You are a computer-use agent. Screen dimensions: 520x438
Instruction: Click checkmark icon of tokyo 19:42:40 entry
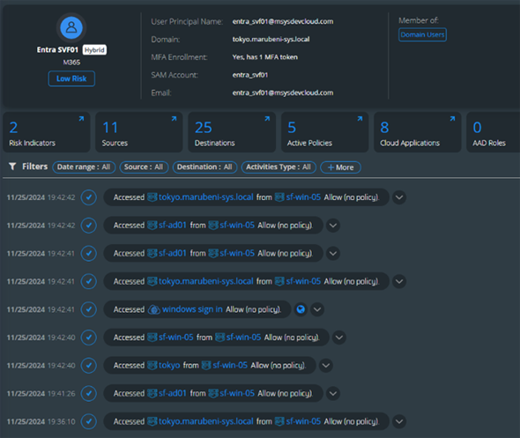click(89, 366)
